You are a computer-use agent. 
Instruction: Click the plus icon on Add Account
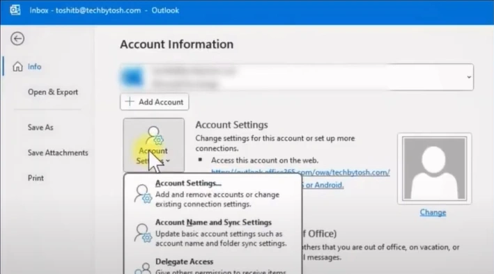click(130, 102)
